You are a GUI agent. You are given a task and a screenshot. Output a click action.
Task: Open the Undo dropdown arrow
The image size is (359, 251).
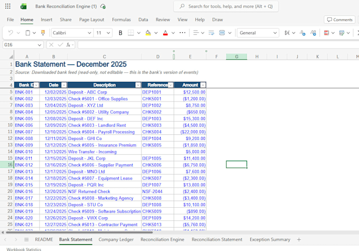18,33
